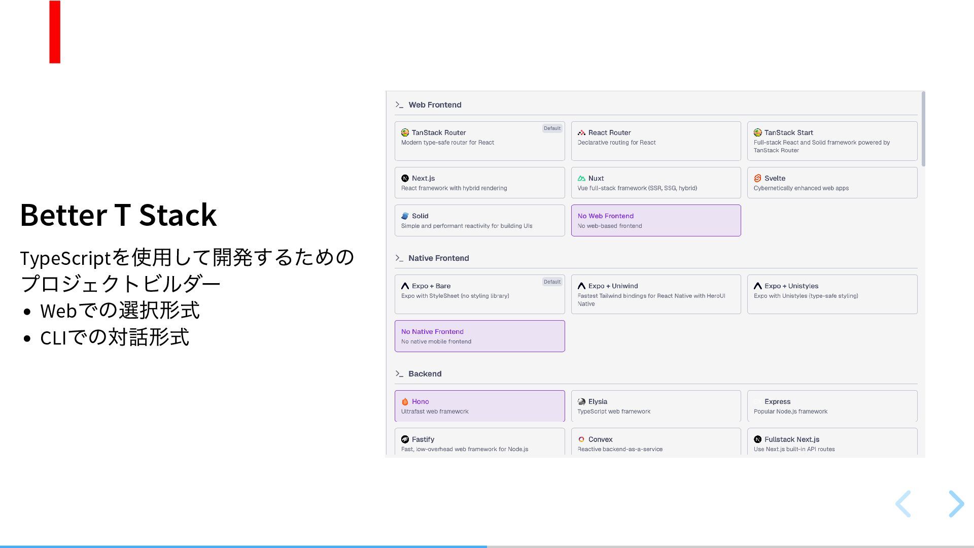Click 'Cybernetically enhanced web apps' description
Image resolution: width=974 pixels, height=548 pixels.
(x=801, y=188)
